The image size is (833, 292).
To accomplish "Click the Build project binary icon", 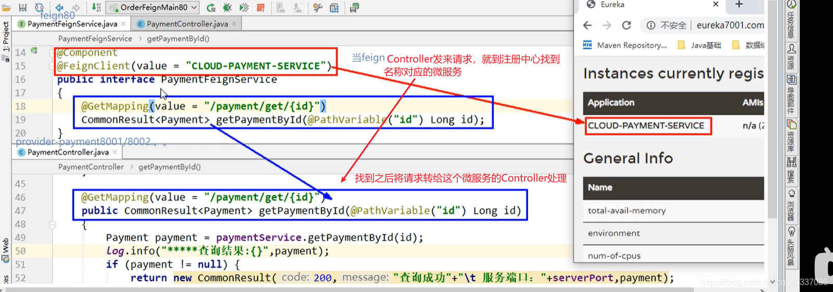I will point(96,8).
